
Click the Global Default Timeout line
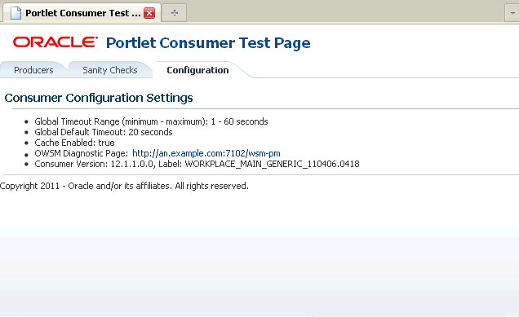pyautogui.click(x=104, y=132)
